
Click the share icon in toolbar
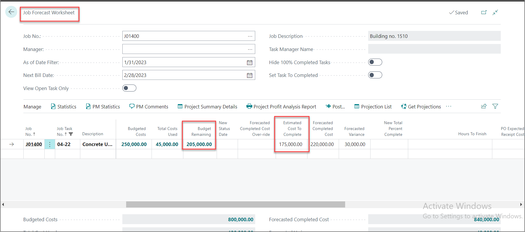pyautogui.click(x=484, y=106)
